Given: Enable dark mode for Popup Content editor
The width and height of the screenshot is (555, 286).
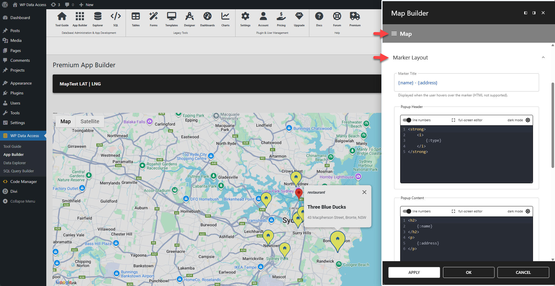Looking at the screenshot, I should [528, 211].
